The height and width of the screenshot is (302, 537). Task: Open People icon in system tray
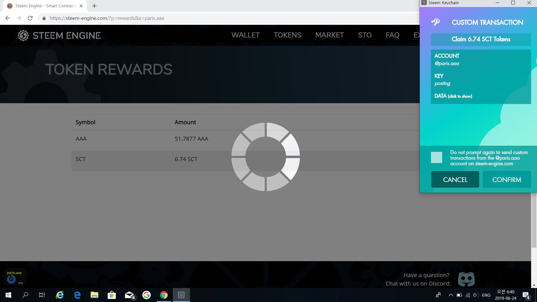coord(438,295)
